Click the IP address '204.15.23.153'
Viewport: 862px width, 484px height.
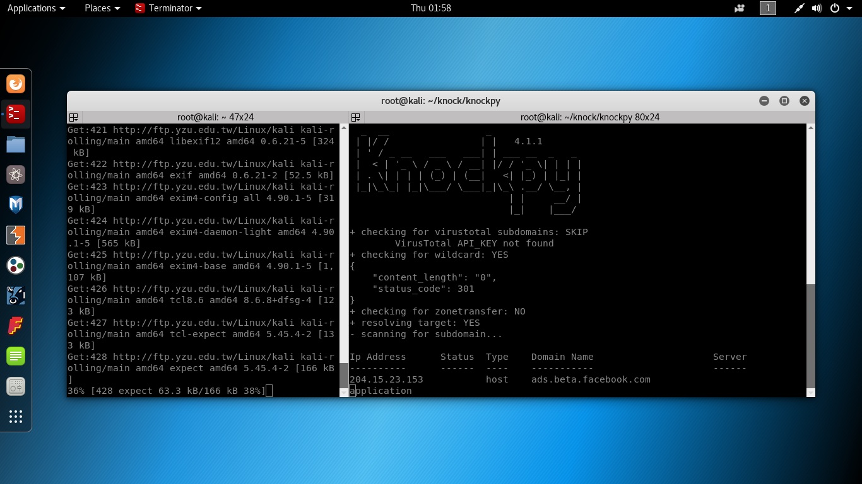[386, 379]
